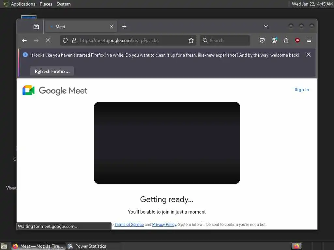The width and height of the screenshot is (334, 250).
Task: Click the Firefox workspace switcher icon at bottom right
Action: (x=296, y=246)
